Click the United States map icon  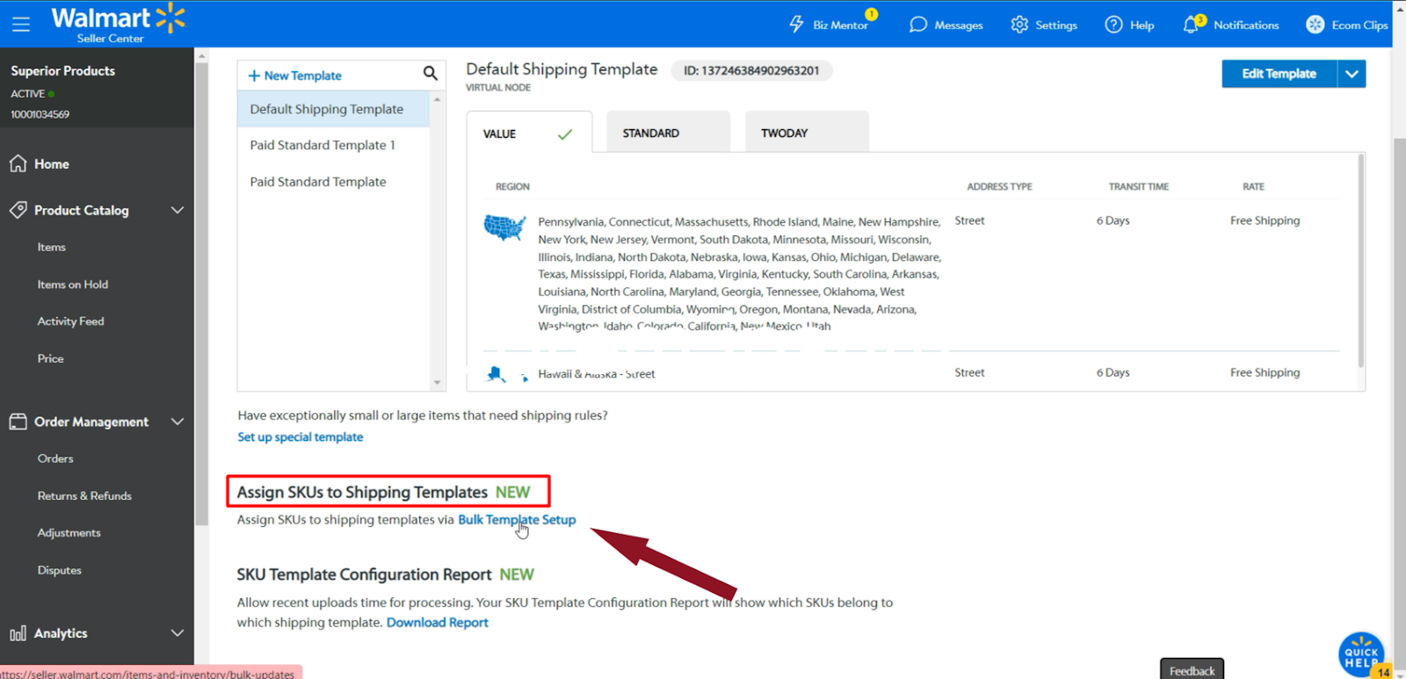(x=504, y=228)
